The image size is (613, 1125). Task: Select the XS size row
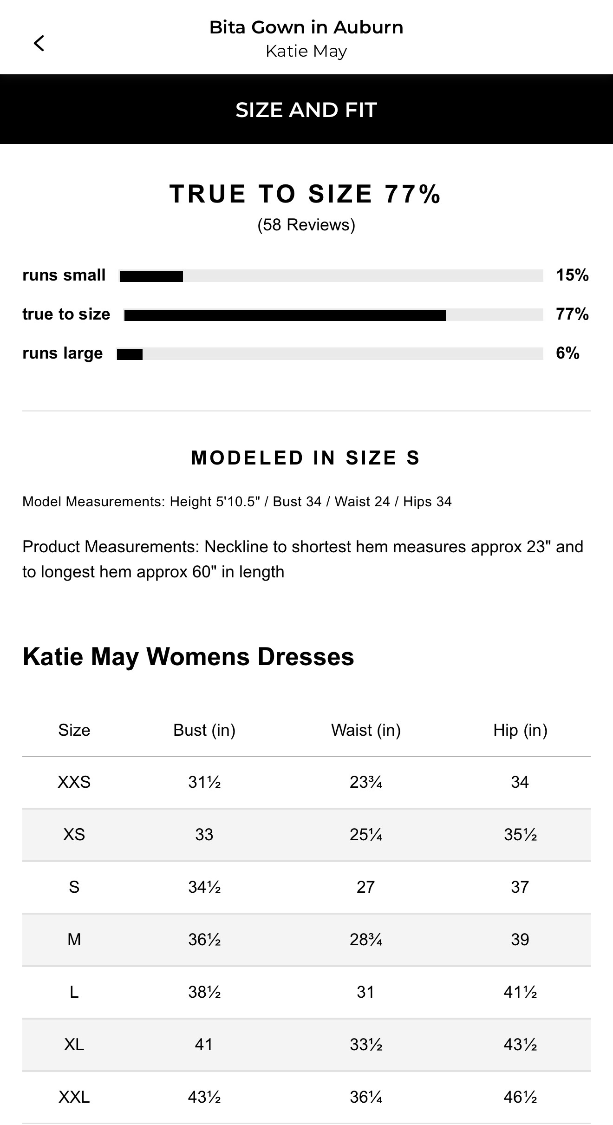point(306,835)
